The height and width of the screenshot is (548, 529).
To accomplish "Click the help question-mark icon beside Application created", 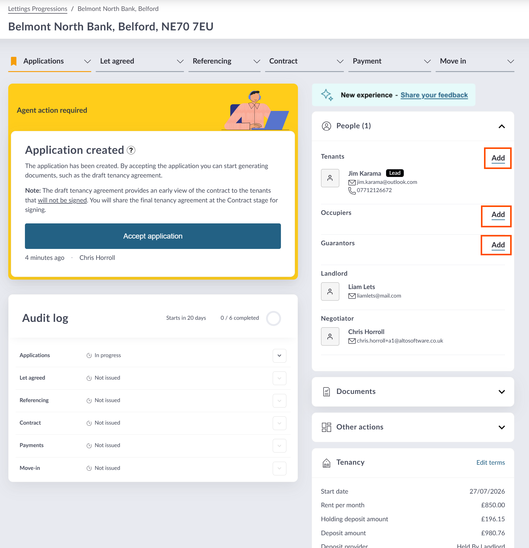I will (131, 150).
